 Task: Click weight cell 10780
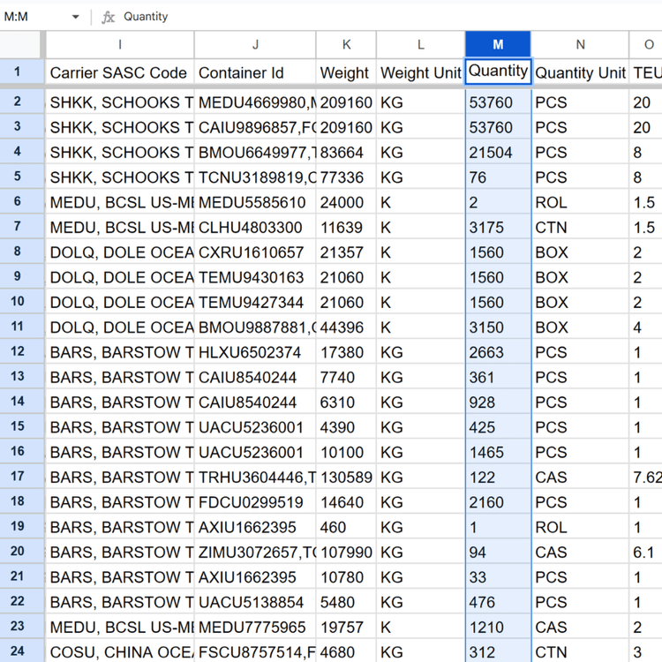[x=346, y=576]
